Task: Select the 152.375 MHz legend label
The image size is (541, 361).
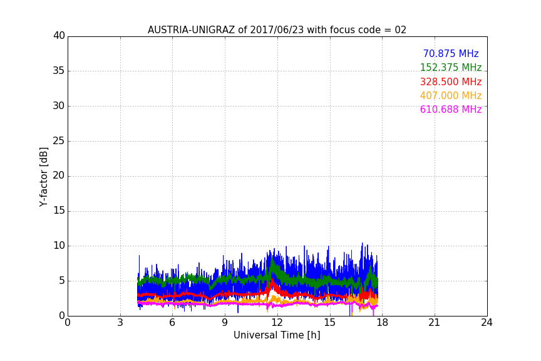Action: (x=451, y=67)
